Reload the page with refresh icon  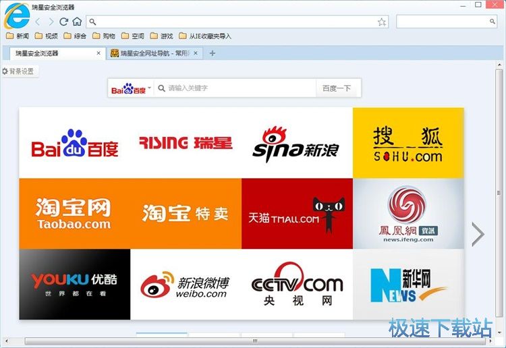pyautogui.click(x=63, y=22)
